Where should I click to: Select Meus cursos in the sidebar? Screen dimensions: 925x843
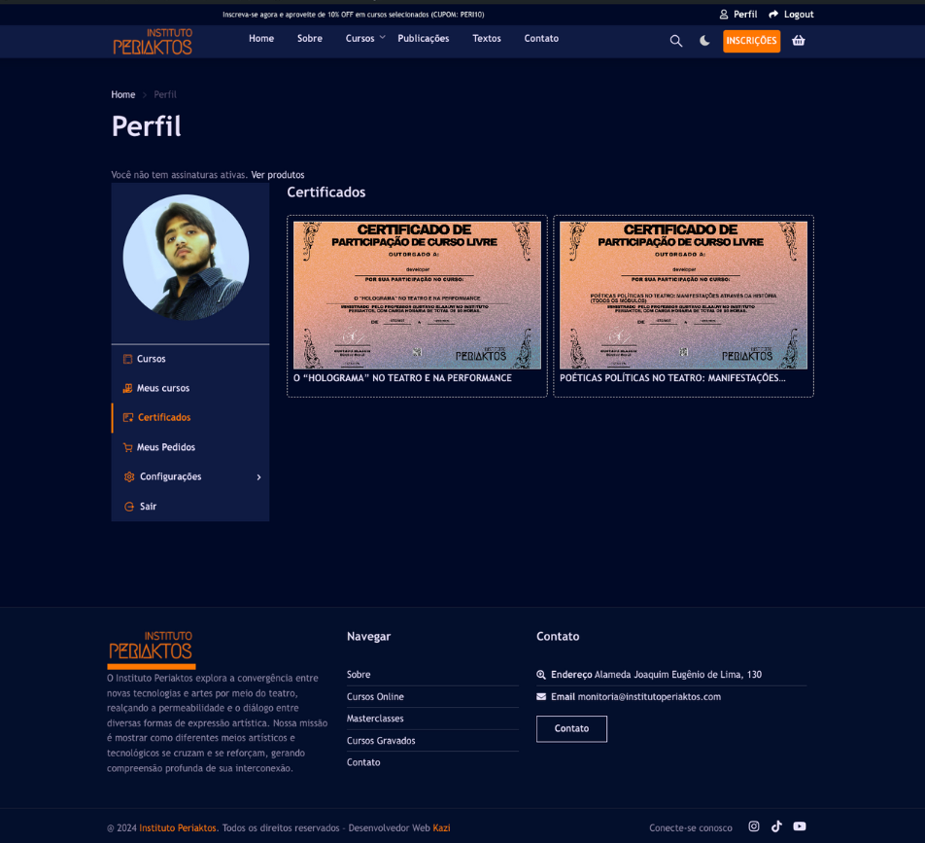tap(163, 389)
